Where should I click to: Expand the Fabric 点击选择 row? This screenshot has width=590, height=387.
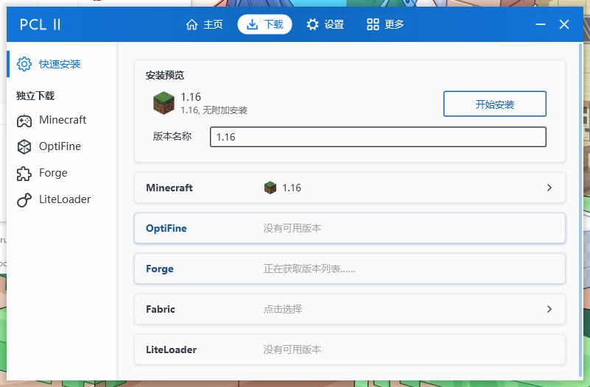(350, 309)
